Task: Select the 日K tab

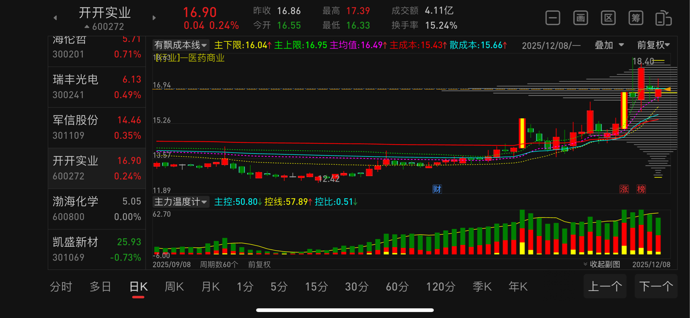Action: [138, 287]
